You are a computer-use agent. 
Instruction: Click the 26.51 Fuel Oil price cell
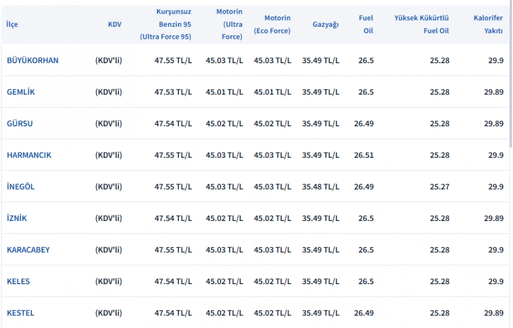coord(364,155)
